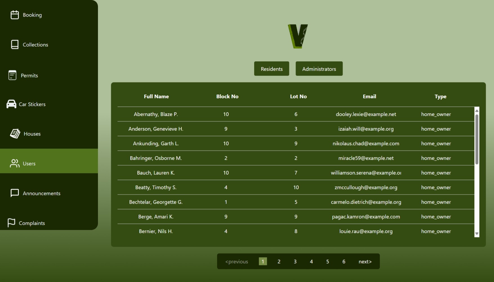The image size is (494, 282).
Task: Click the Booking calendar icon
Action: [x=15, y=15]
